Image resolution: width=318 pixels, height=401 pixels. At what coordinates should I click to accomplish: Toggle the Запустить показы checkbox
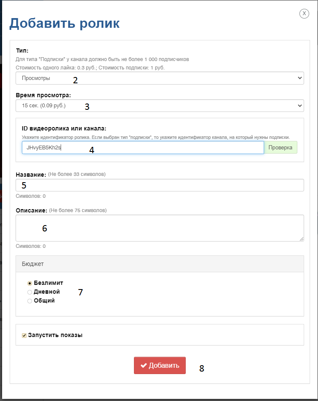(x=24, y=335)
